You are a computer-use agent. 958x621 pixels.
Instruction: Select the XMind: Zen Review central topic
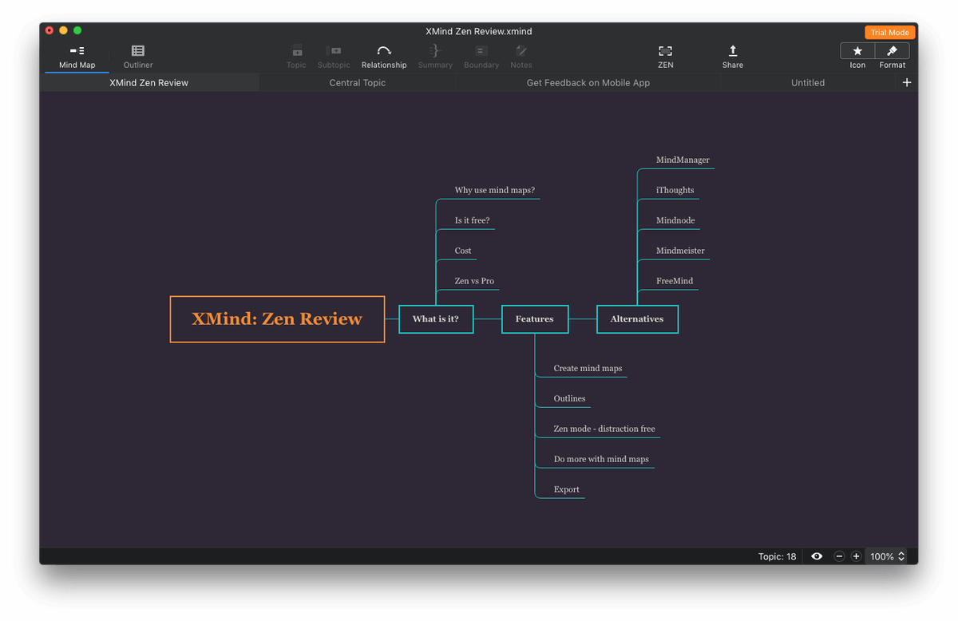[277, 319]
